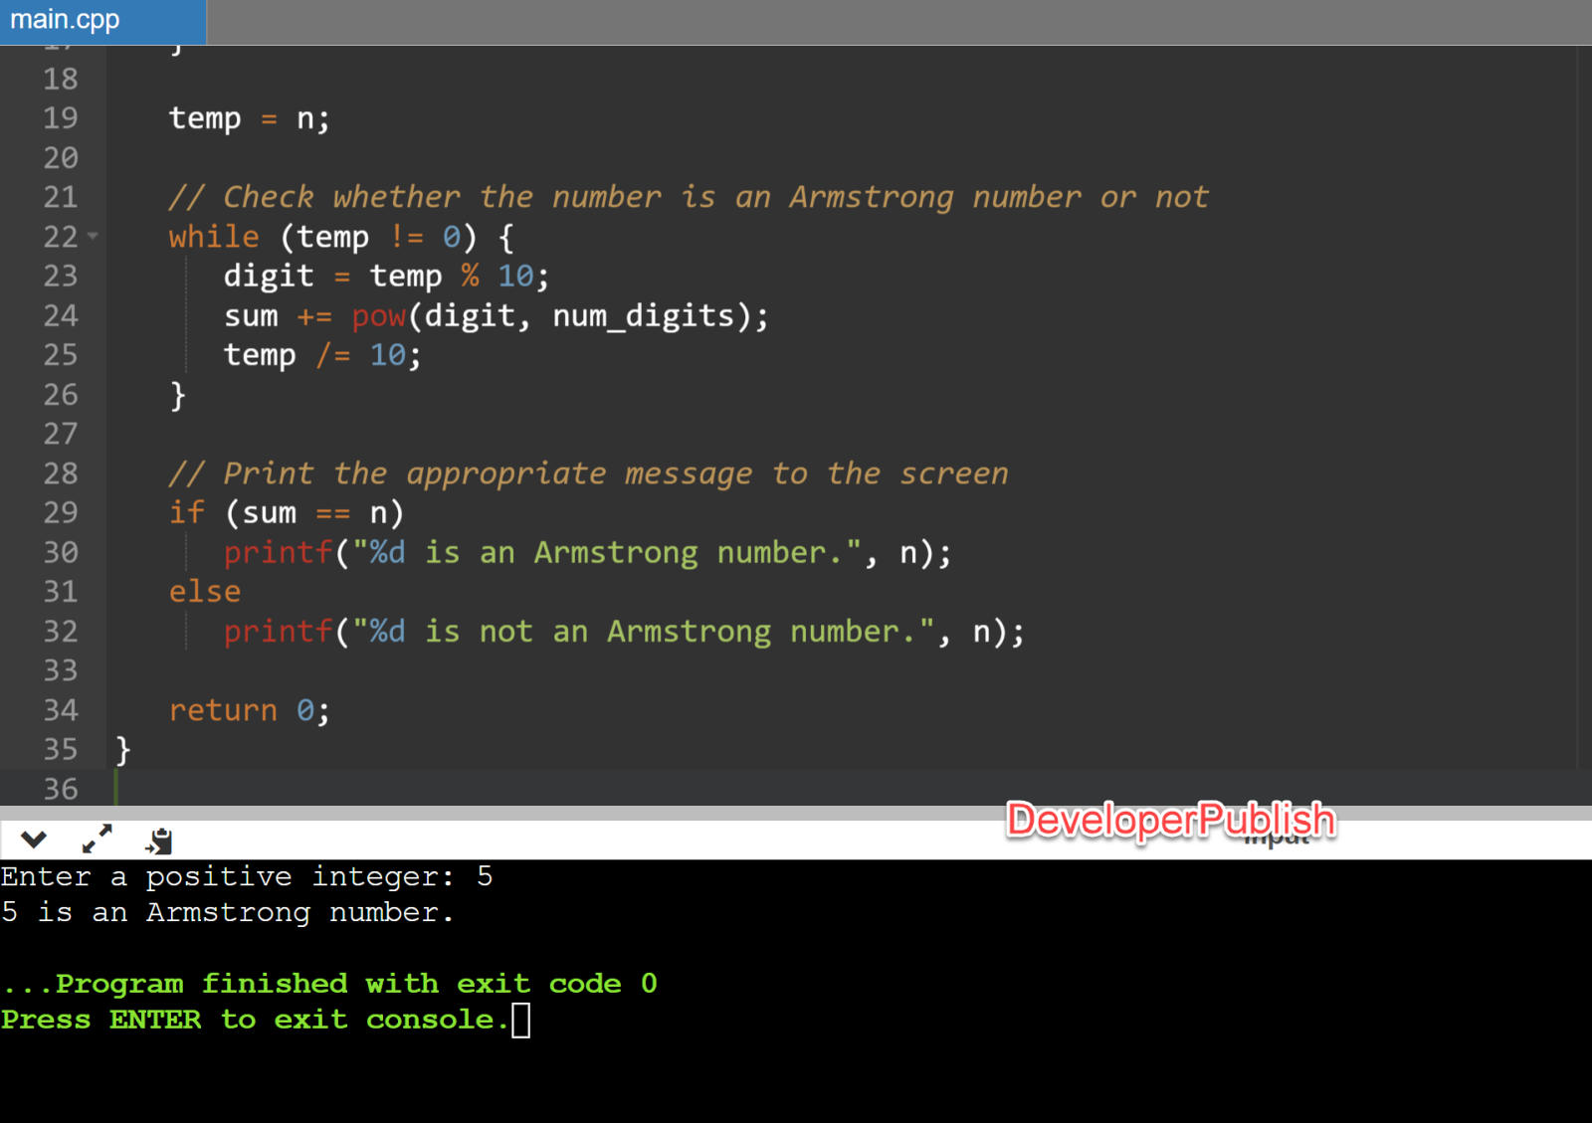The image size is (1592, 1123).
Task: Click 'digit = temp % 10;' line
Action: [386, 277]
